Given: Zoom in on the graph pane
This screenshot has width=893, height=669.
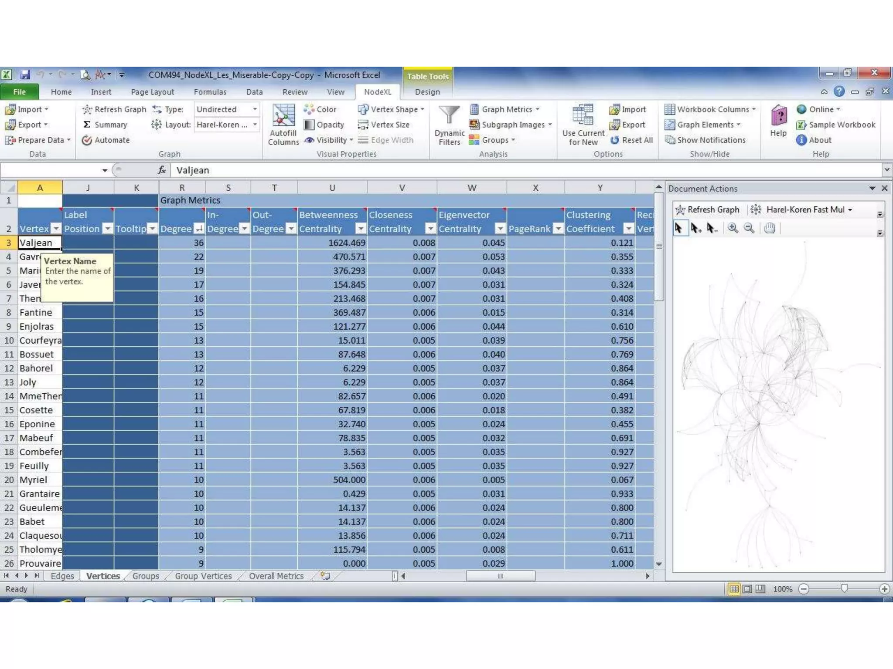Looking at the screenshot, I should [x=733, y=228].
